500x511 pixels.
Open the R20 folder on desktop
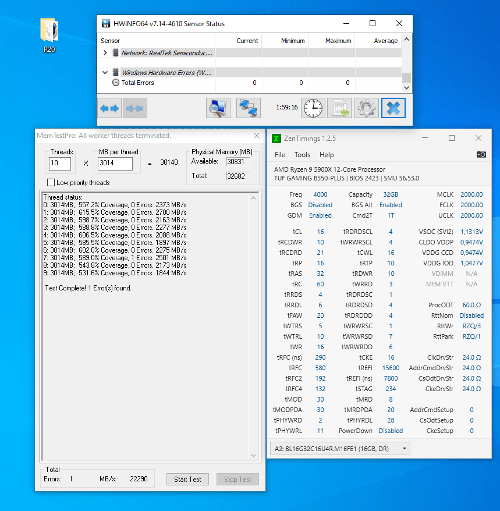tap(49, 35)
